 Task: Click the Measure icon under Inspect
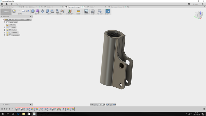coord(79,11)
